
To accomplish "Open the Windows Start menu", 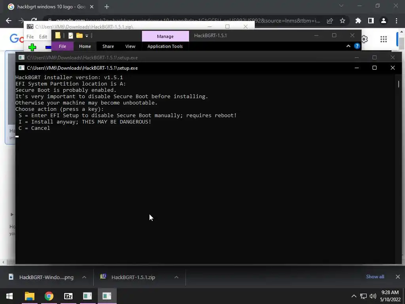I will click(9, 296).
